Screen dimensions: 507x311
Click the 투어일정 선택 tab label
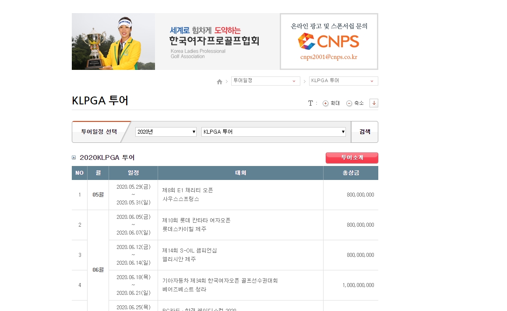point(99,131)
